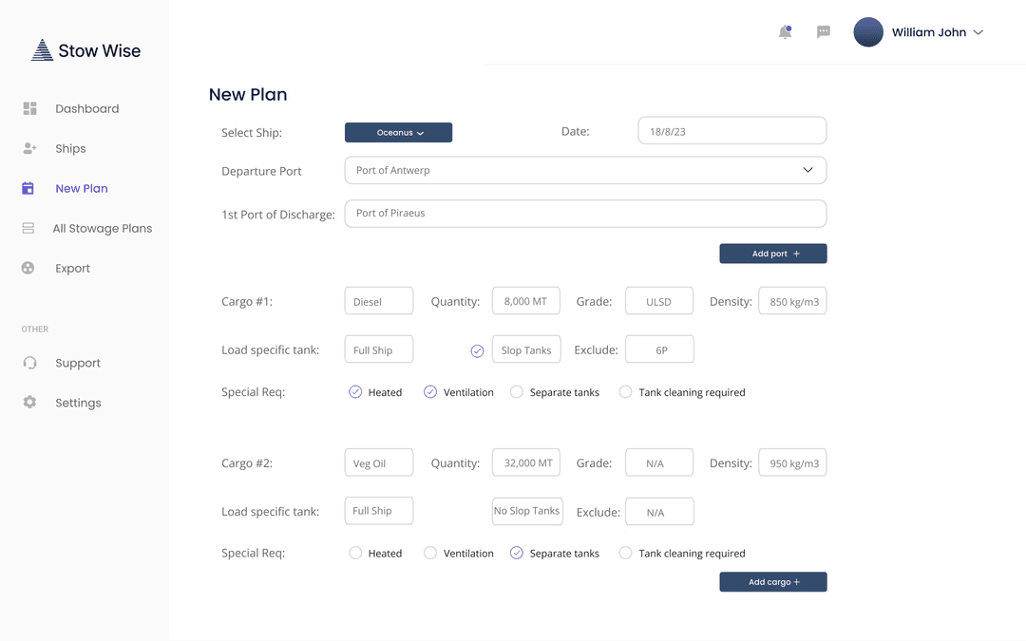
Task: Open the Oceanus ship selection dropdown
Action: pyautogui.click(x=398, y=132)
